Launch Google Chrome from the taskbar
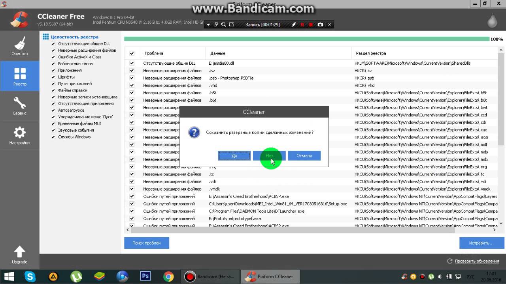 click(168, 277)
